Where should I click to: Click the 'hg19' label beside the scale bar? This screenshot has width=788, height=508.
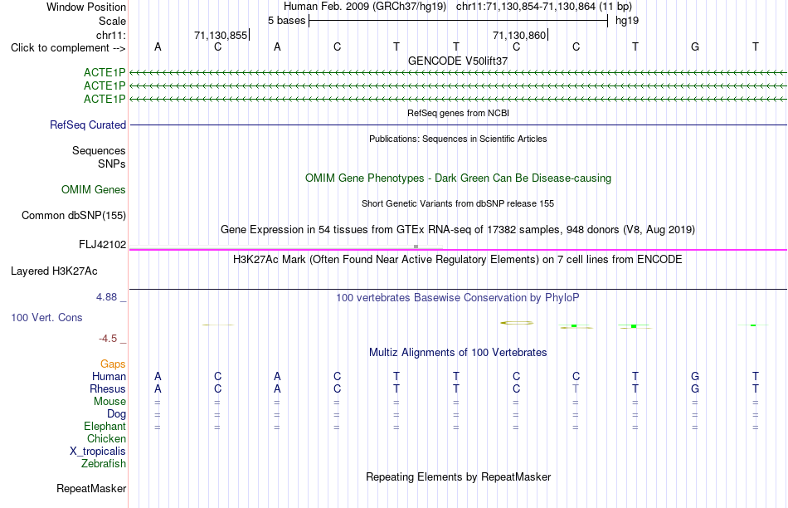pos(627,21)
